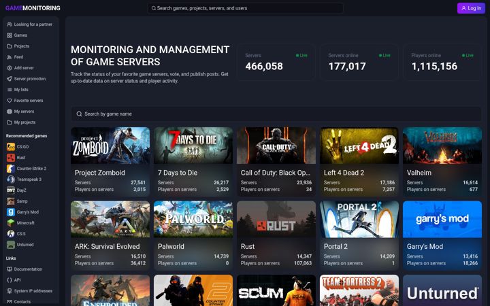Click the top search field for games and servers

click(x=245, y=8)
